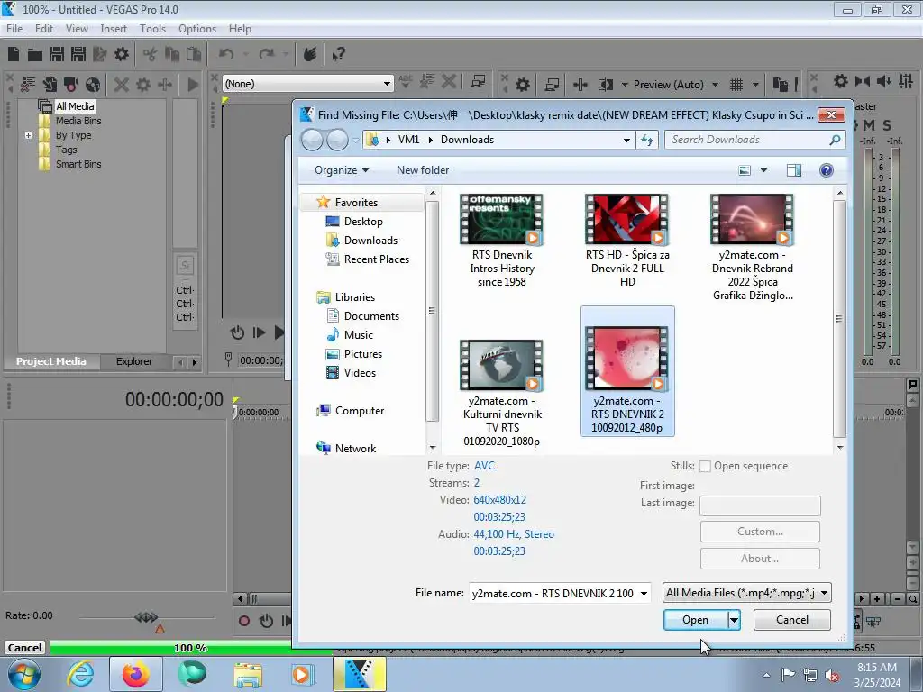This screenshot has width=923, height=692.
Task: Click the Change view icon in dialog
Action: coord(745,170)
